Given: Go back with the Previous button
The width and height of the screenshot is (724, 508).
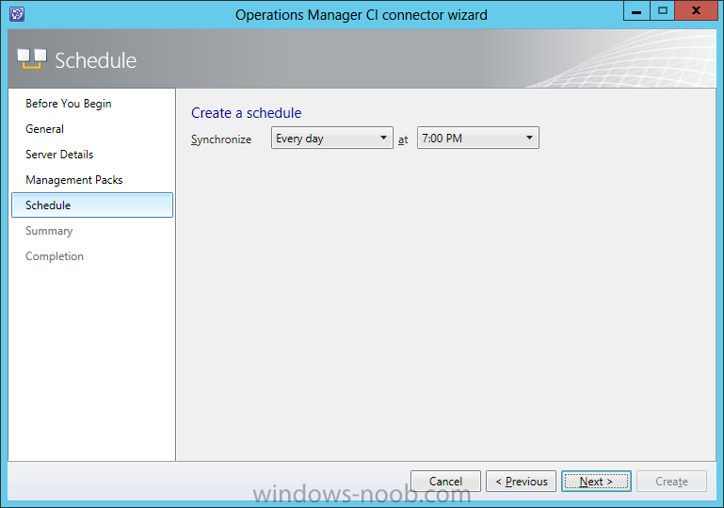Looking at the screenshot, I should [521, 482].
